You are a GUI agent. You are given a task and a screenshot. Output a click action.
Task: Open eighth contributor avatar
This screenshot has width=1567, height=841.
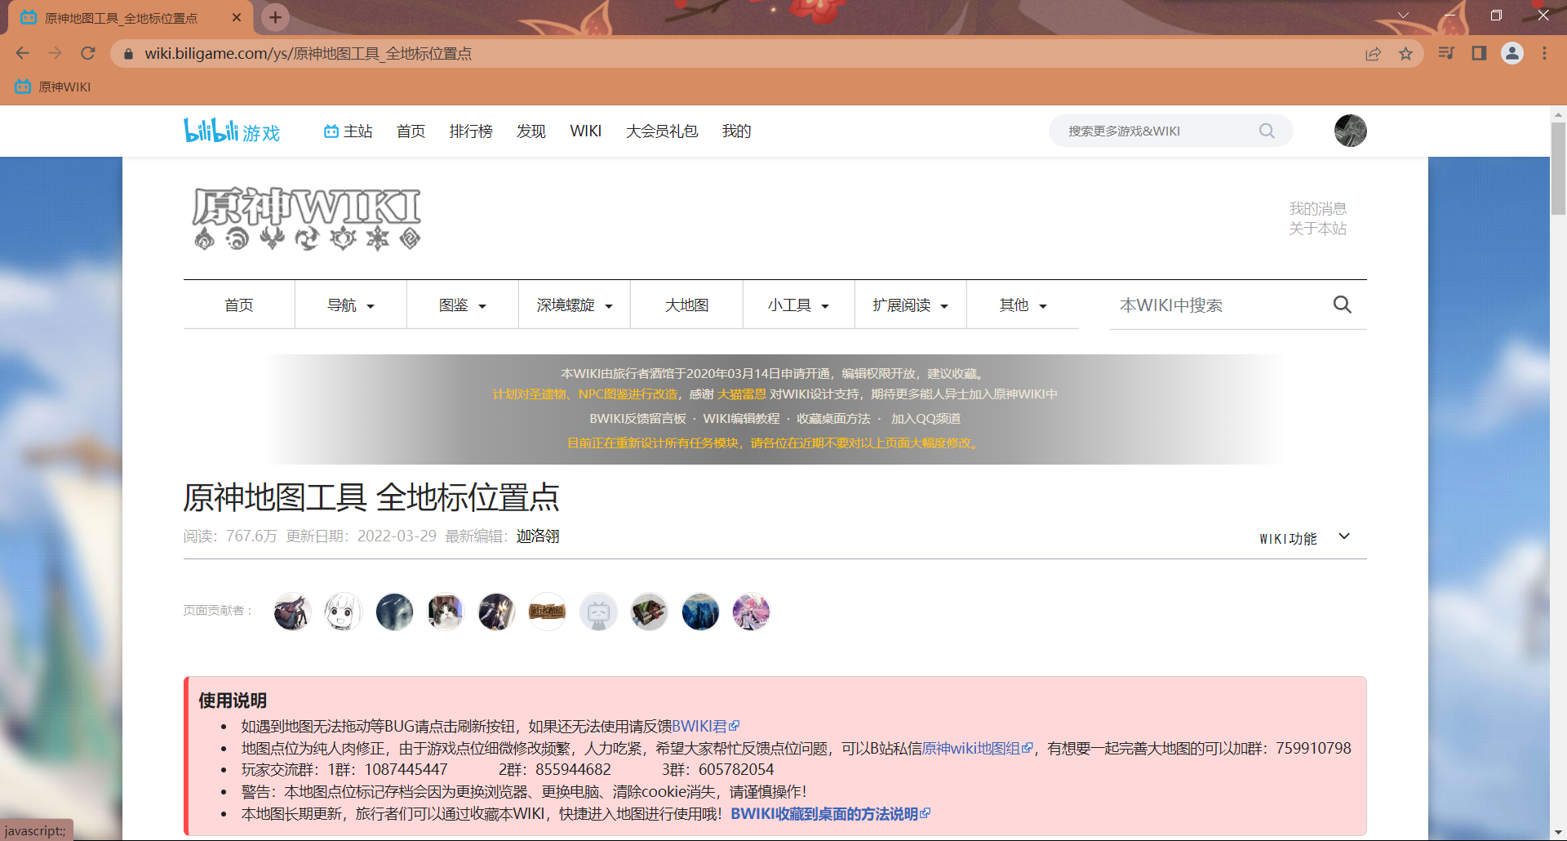[649, 612]
